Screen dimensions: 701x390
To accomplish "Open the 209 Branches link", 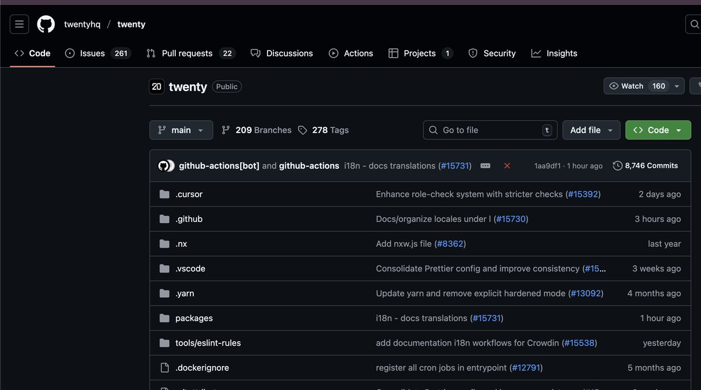I will [x=256, y=130].
